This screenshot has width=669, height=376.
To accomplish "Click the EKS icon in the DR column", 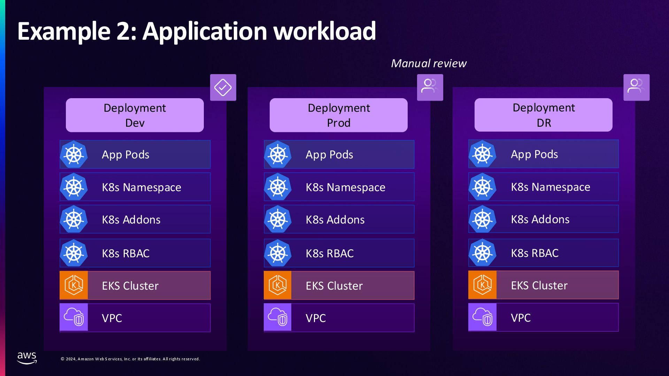I will click(483, 285).
